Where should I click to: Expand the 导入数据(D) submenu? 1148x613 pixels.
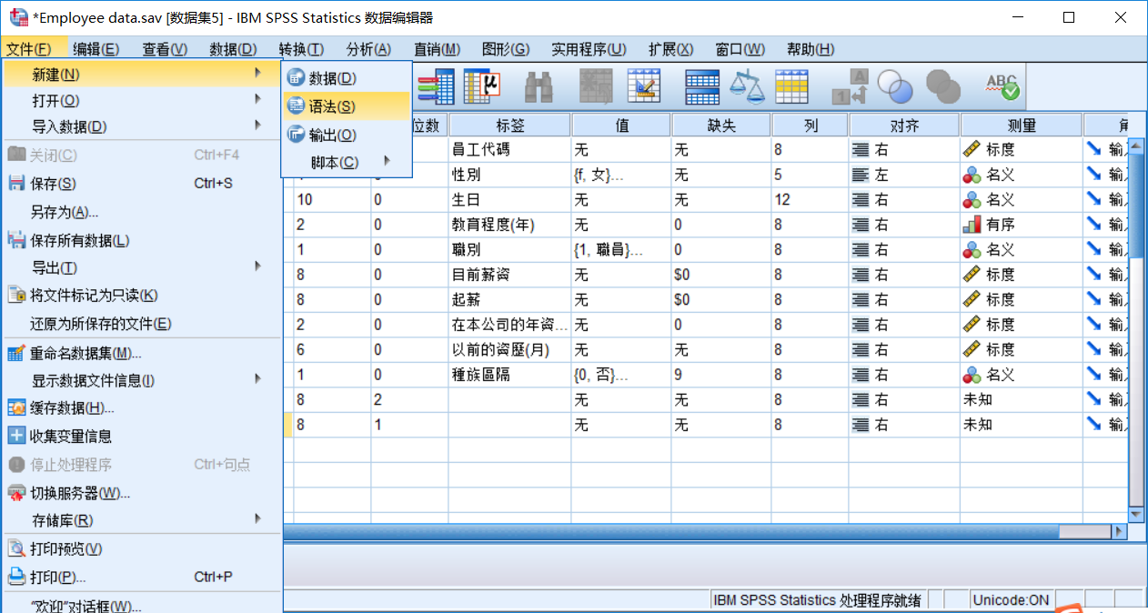click(141, 126)
